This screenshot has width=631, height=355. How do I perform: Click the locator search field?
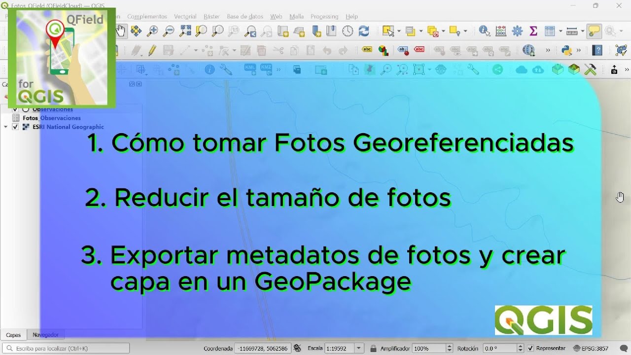tap(67, 348)
